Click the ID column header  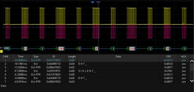54,57
